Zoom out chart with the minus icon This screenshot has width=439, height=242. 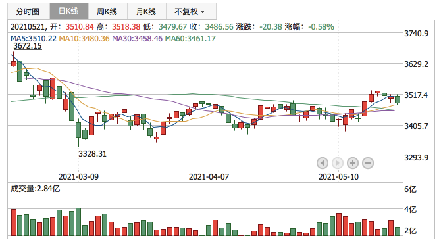368,163
